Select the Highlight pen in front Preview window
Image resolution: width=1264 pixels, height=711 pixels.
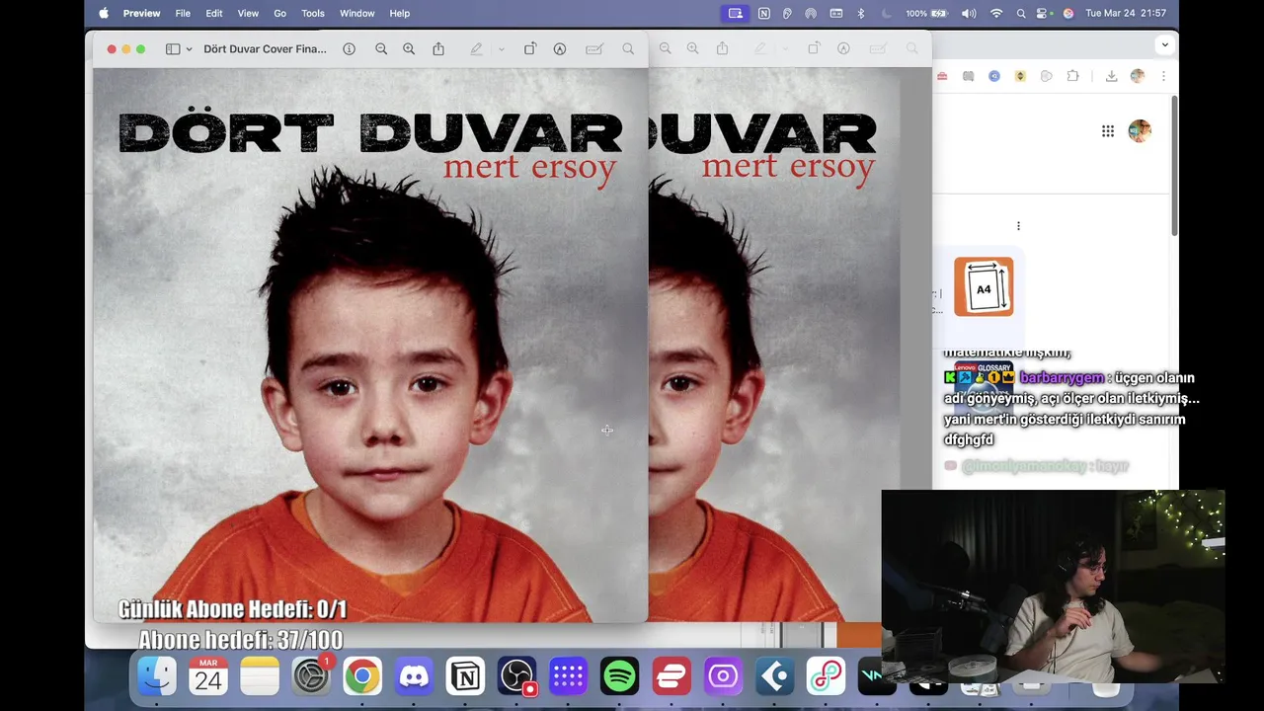476,48
